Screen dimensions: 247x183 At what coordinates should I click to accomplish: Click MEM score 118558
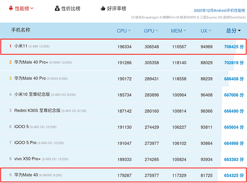click(x=179, y=79)
